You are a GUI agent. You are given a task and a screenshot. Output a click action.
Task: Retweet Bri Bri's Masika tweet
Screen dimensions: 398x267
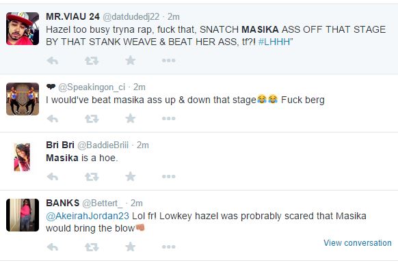click(x=92, y=177)
